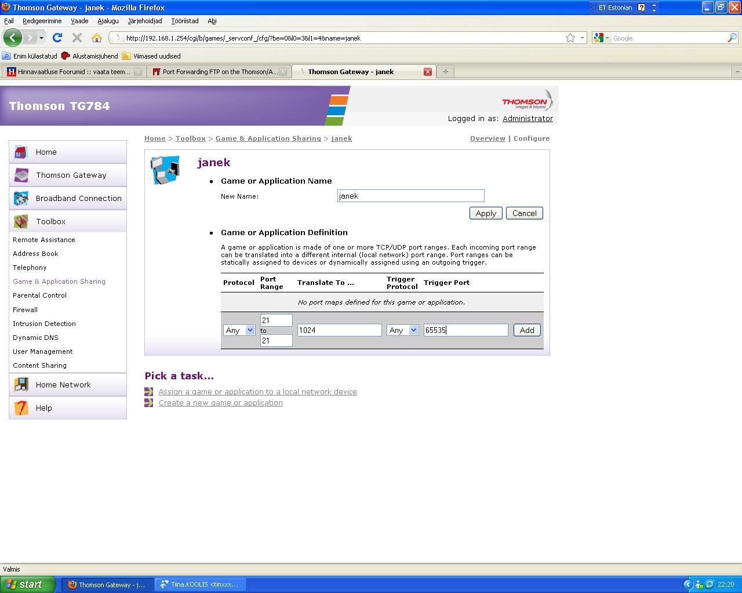Image resolution: width=742 pixels, height=593 pixels.
Task: Open Create a new game or application link
Action: click(221, 403)
